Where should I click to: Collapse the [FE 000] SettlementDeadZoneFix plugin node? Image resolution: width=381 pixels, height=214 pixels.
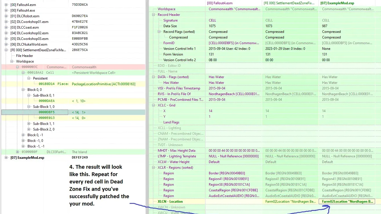point(6,50)
